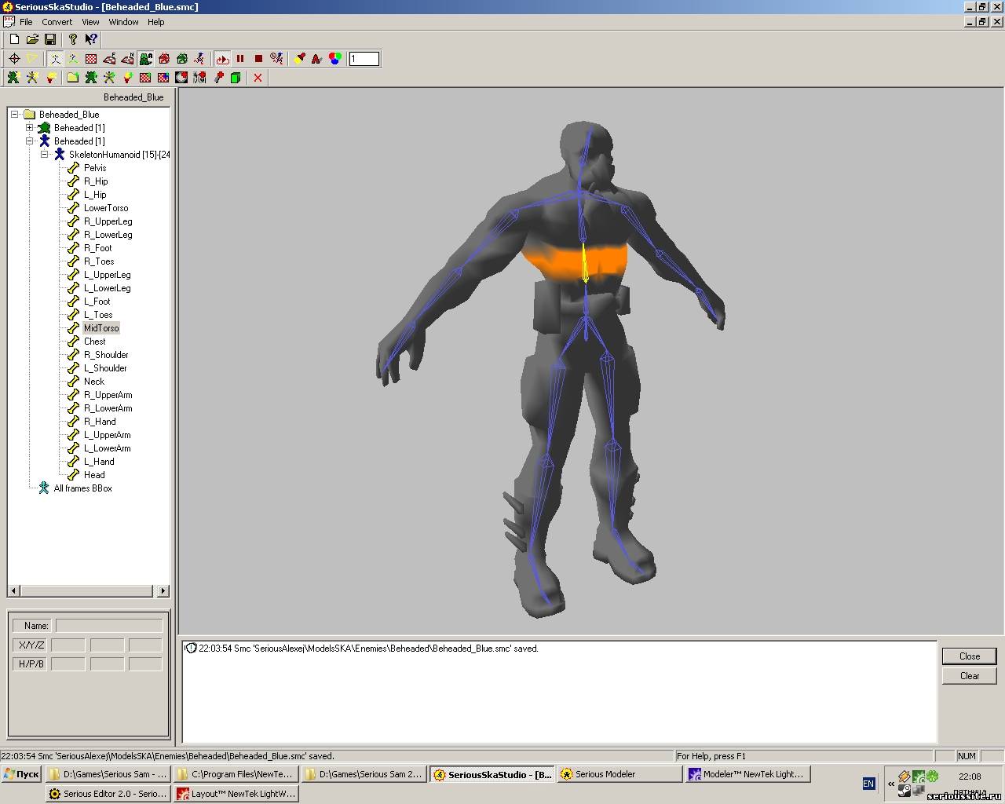The image size is (1005, 804).
Task: Click the red pushpin icon
Action: click(218, 78)
